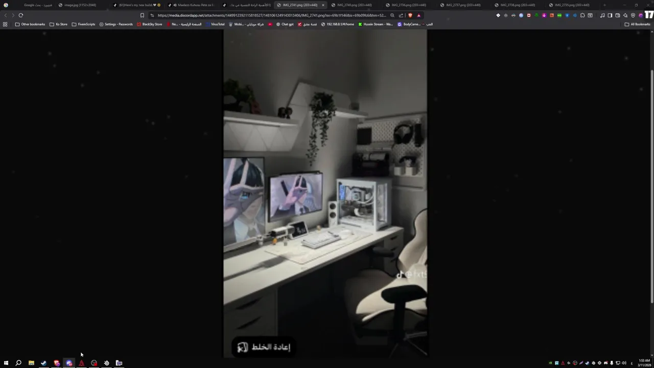The image size is (654, 368).
Task: Open the VirusTotal bookmark
Action: click(x=215, y=24)
